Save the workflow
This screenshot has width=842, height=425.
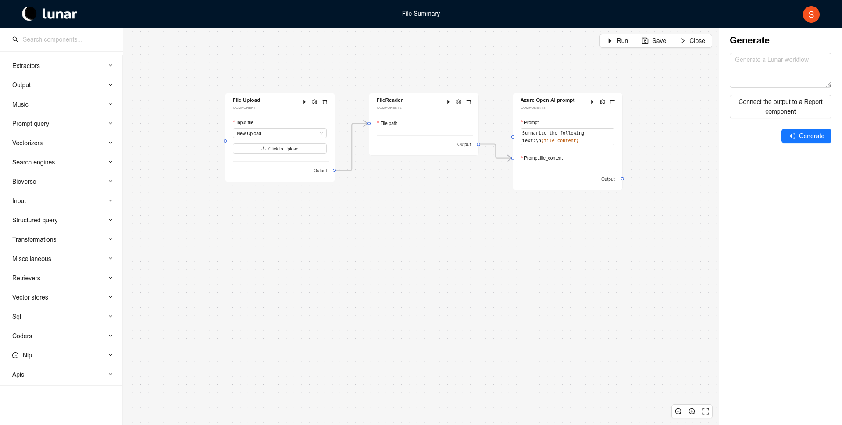coord(654,41)
